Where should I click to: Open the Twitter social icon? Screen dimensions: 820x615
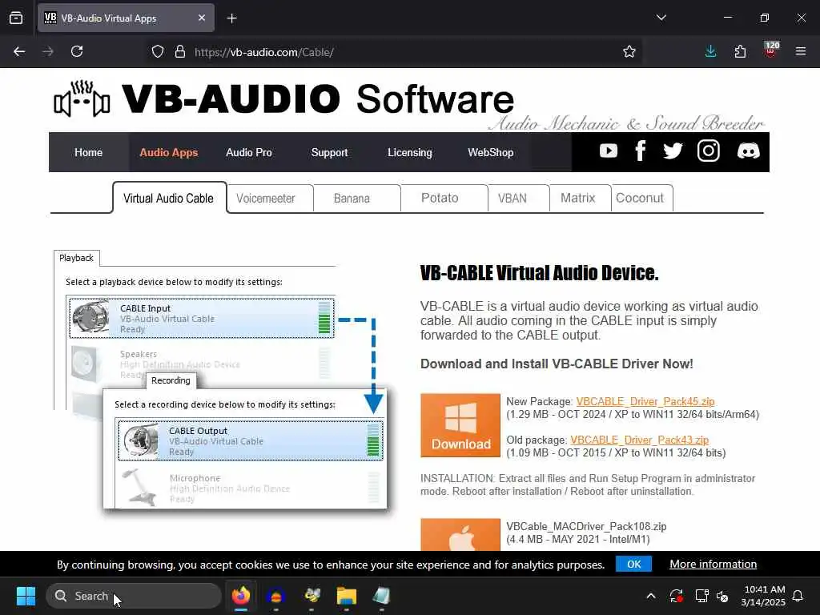coord(673,151)
